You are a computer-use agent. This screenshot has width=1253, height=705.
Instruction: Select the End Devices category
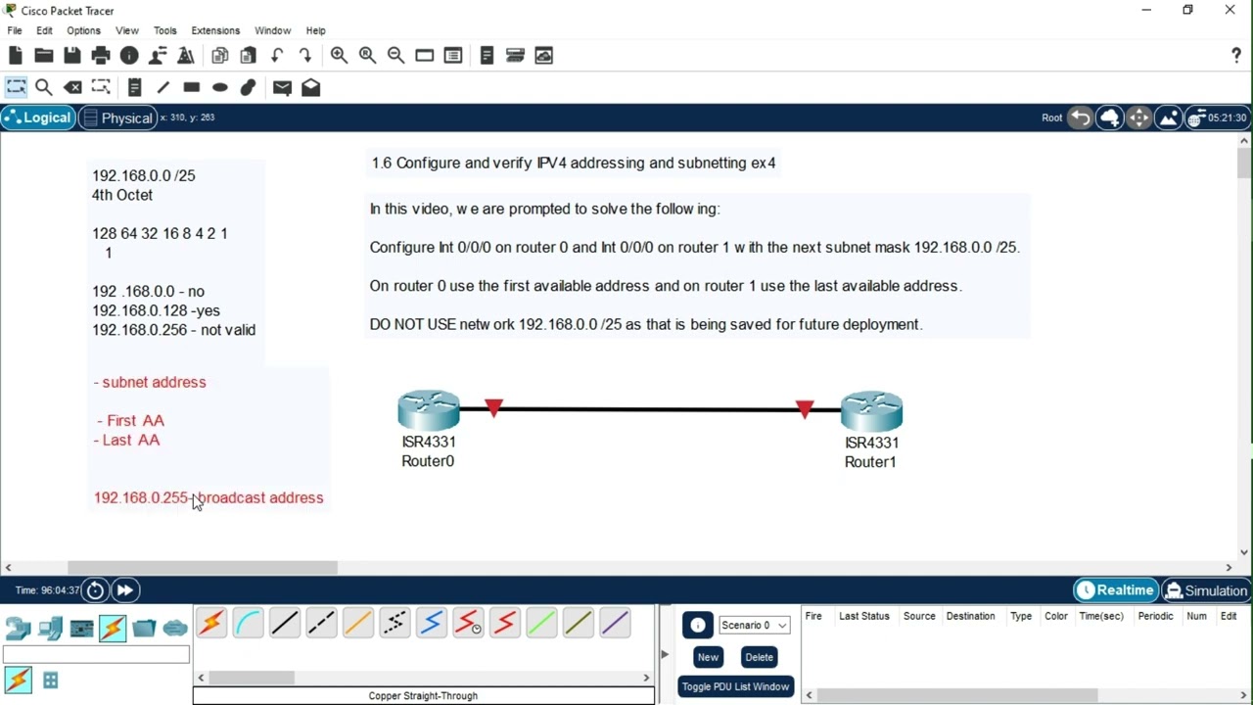click(x=50, y=628)
